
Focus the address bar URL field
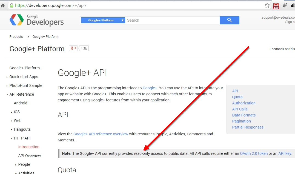[x=139, y=5]
